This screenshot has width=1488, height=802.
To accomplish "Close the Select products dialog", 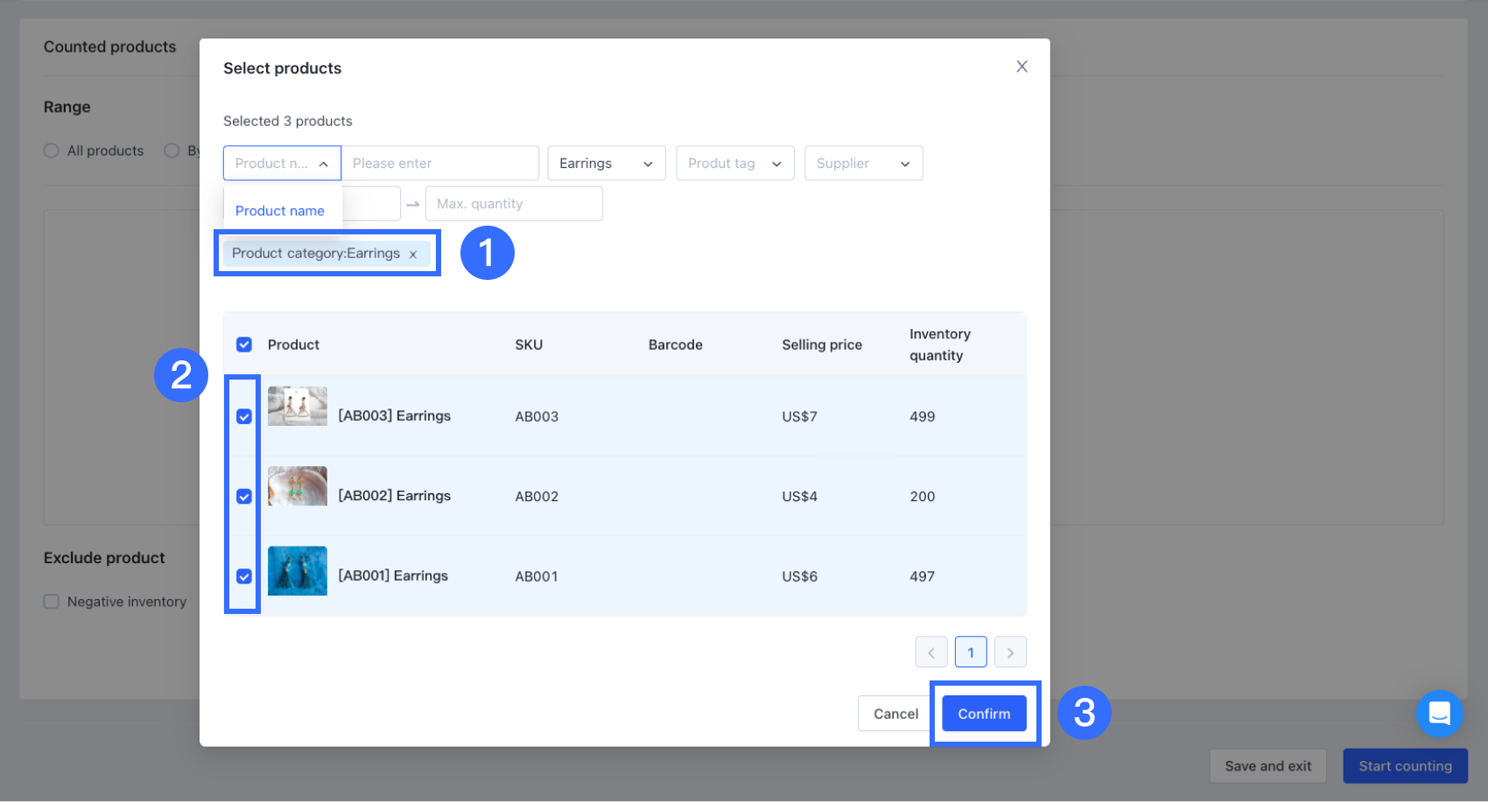I will (1021, 66).
